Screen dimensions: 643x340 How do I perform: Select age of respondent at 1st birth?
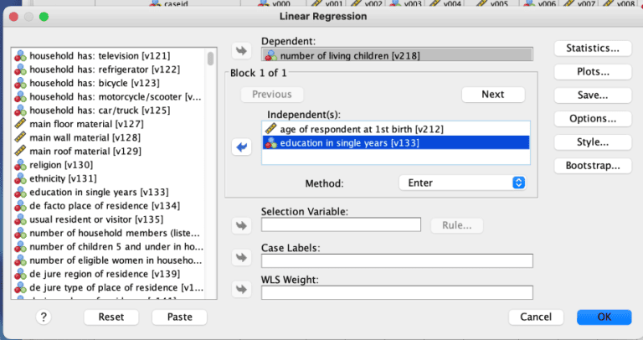pyautogui.click(x=361, y=129)
